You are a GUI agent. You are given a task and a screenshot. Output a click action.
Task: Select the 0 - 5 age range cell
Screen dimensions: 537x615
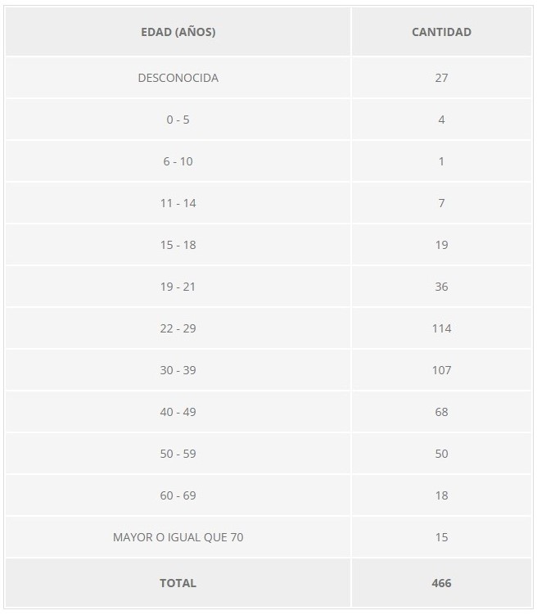coord(178,120)
